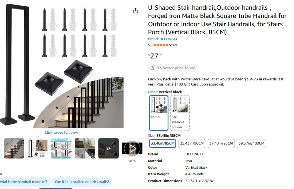
Task: Click 'Click to see full view' link
Action: (61, 132)
